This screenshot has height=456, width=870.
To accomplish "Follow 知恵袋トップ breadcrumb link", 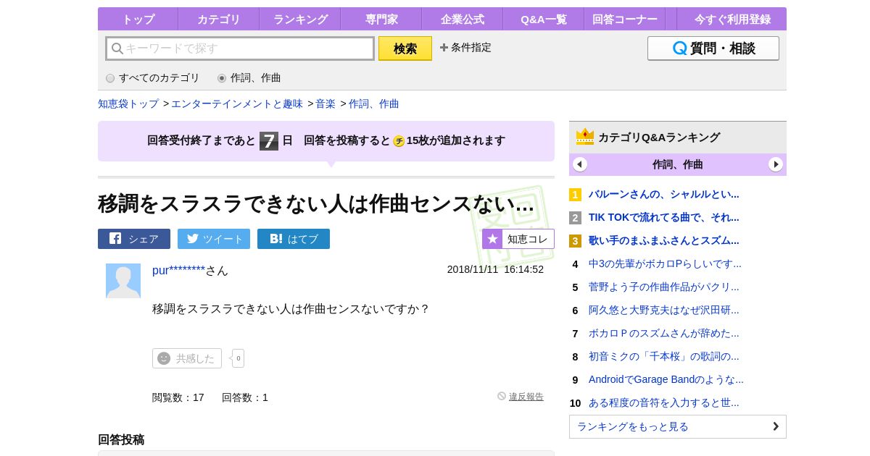I will pyautogui.click(x=128, y=104).
